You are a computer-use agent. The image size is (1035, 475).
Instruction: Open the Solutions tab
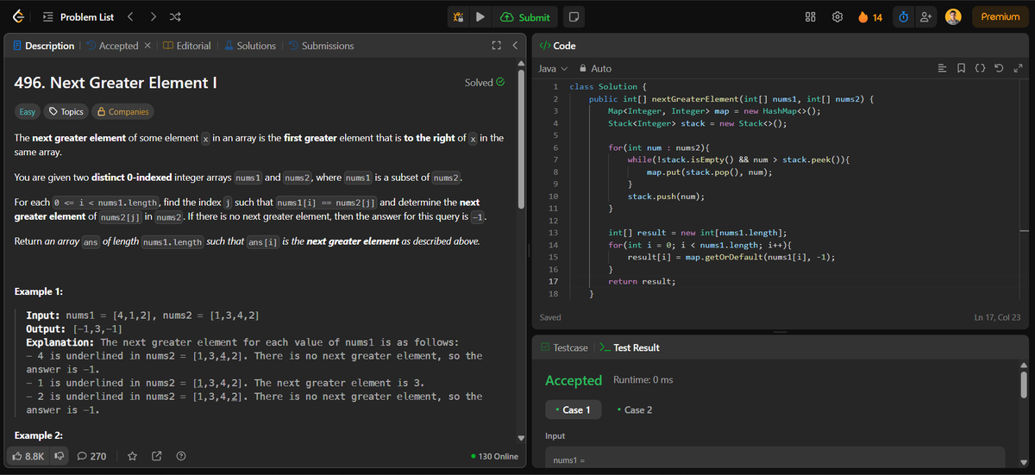point(249,46)
